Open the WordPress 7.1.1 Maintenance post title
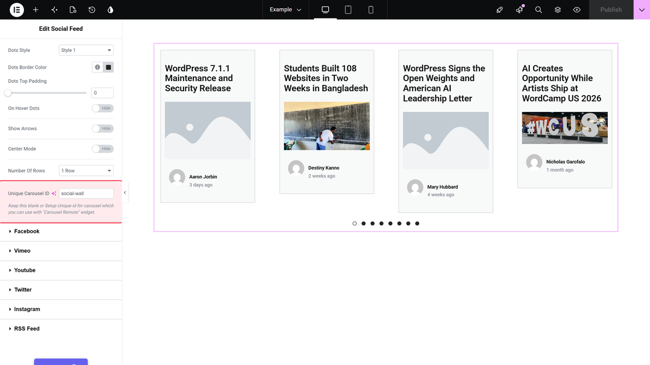 click(x=199, y=78)
